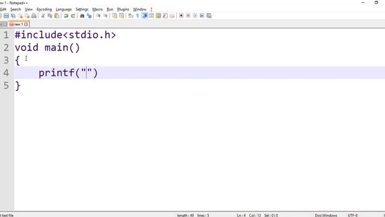Open the Language menu
Image resolution: width=385 pixels, height=217 pixels.
point(64,10)
